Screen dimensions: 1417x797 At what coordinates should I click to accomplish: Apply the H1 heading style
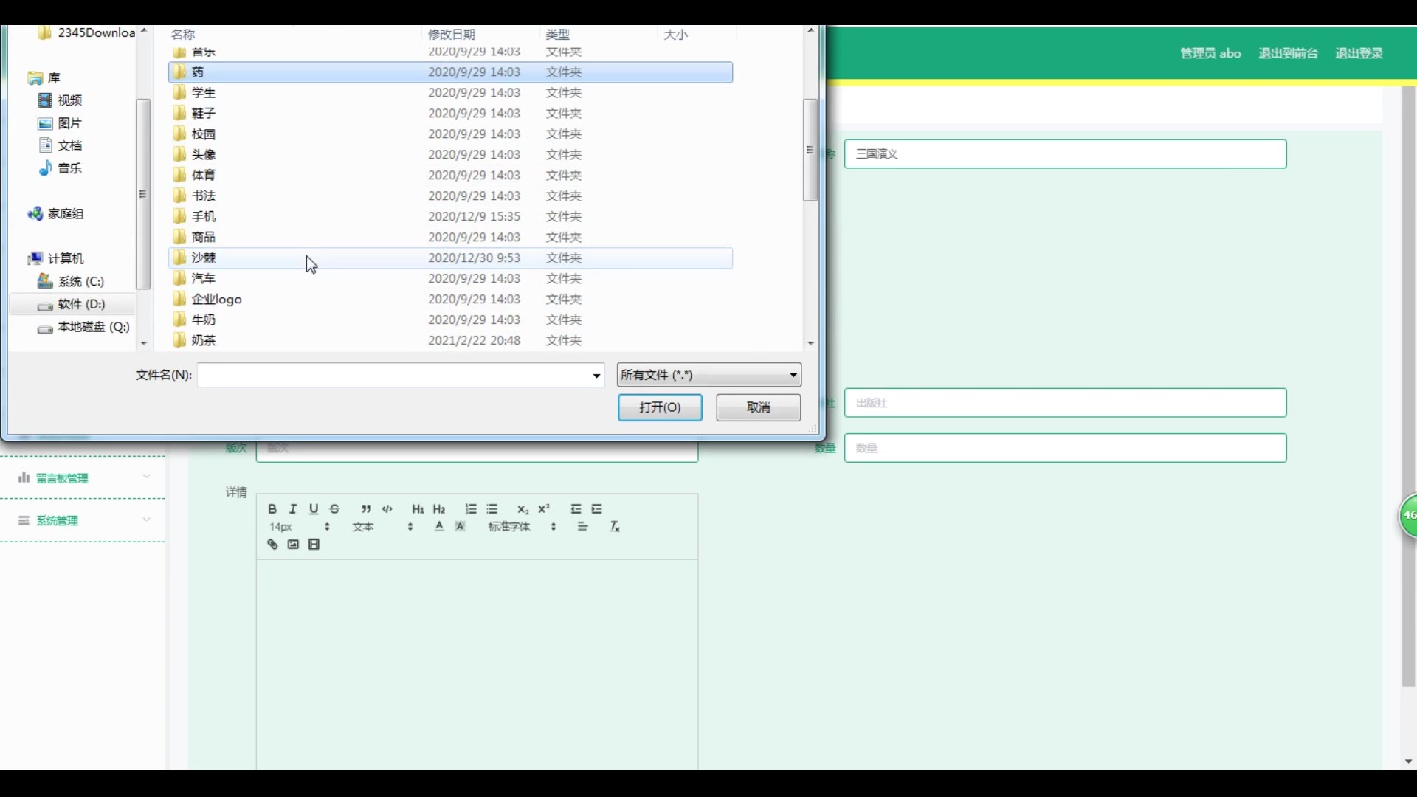click(418, 509)
